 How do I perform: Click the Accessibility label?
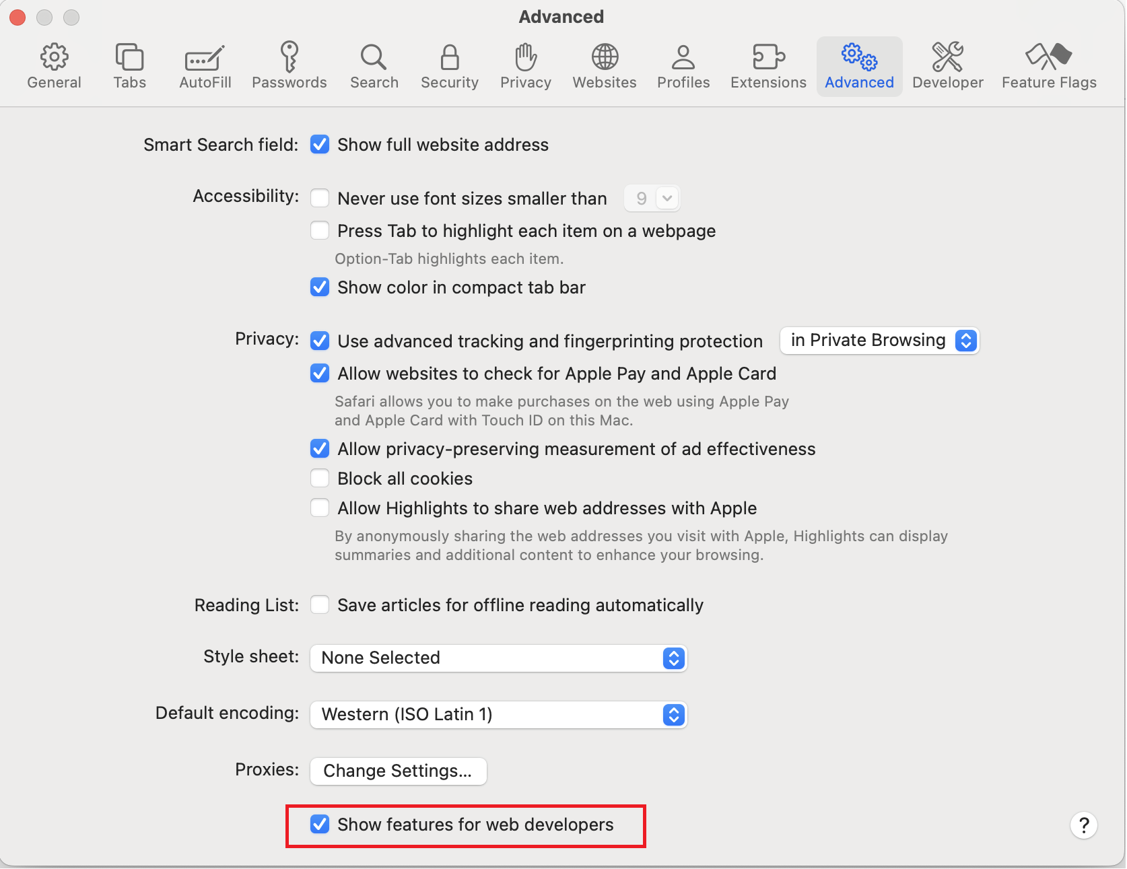[x=246, y=196]
